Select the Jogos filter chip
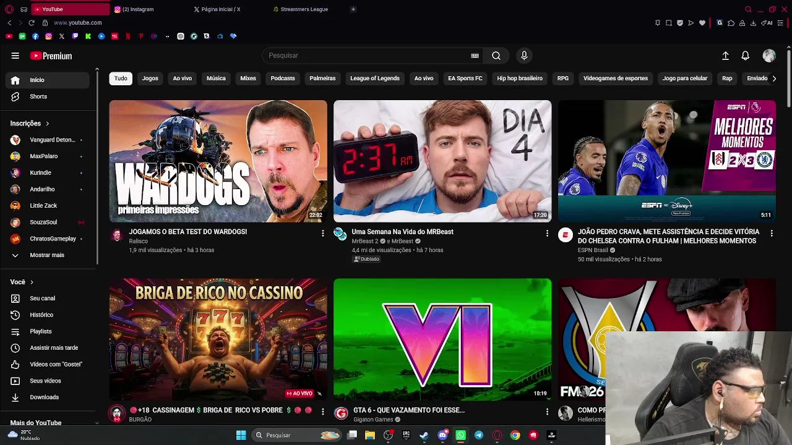The image size is (792, 445). pyautogui.click(x=150, y=78)
